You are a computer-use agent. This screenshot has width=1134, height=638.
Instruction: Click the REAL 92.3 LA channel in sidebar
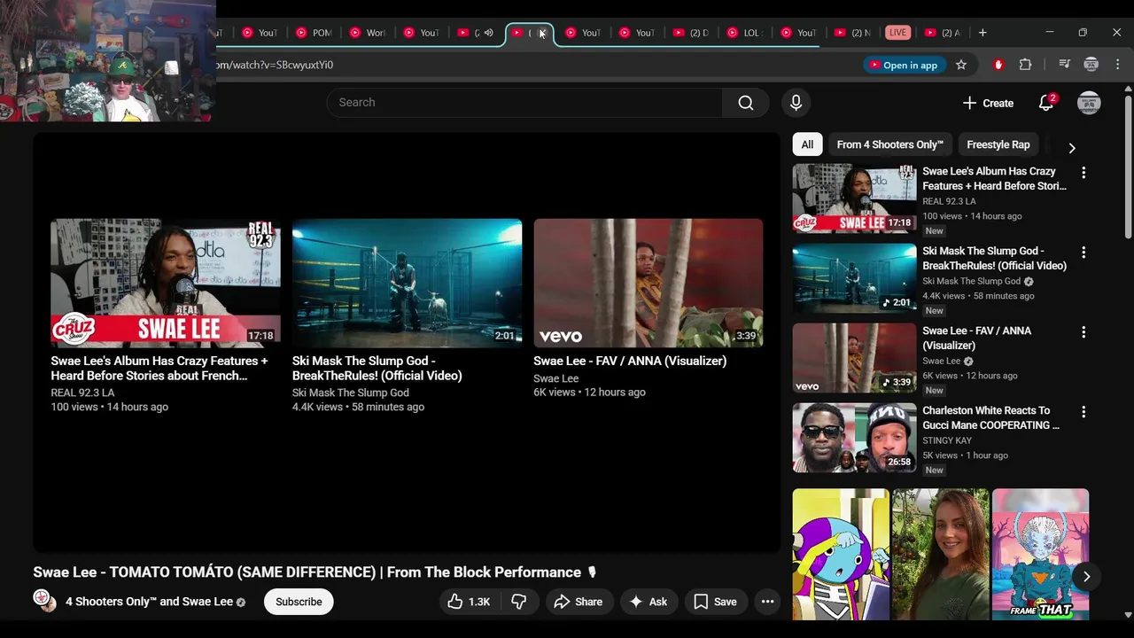coord(949,201)
